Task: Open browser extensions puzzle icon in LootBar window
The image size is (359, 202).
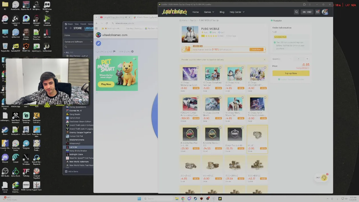Action: [x=304, y=4]
